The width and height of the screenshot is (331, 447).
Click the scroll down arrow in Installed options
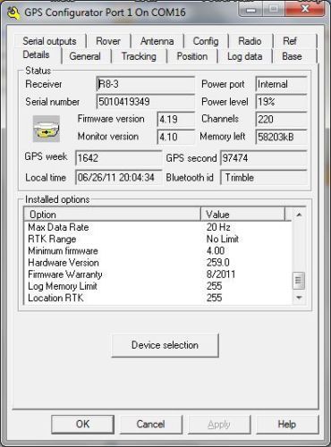299,298
